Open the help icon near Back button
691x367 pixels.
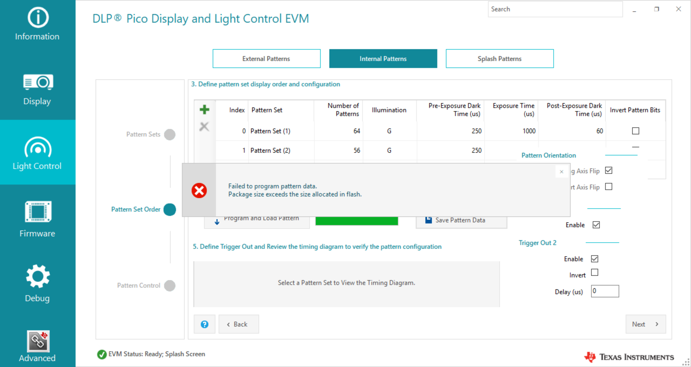[x=204, y=324]
